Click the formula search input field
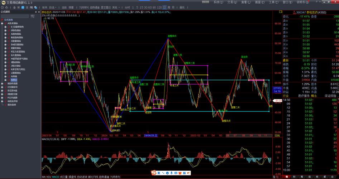This screenshot has width=339, height=179. (16, 16)
